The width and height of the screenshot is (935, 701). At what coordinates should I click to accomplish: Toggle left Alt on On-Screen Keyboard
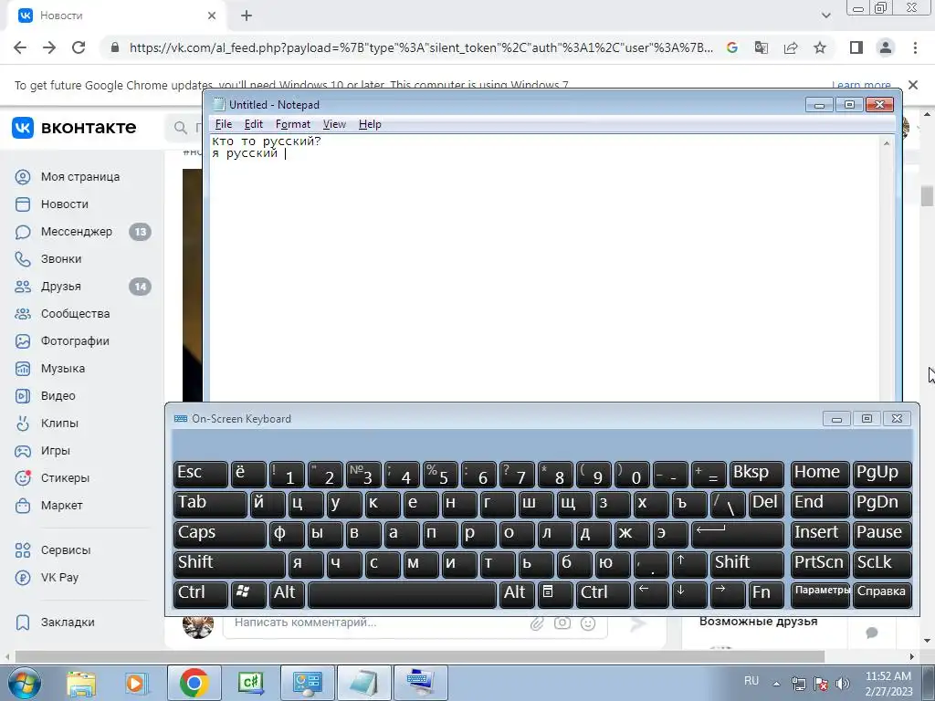point(287,594)
